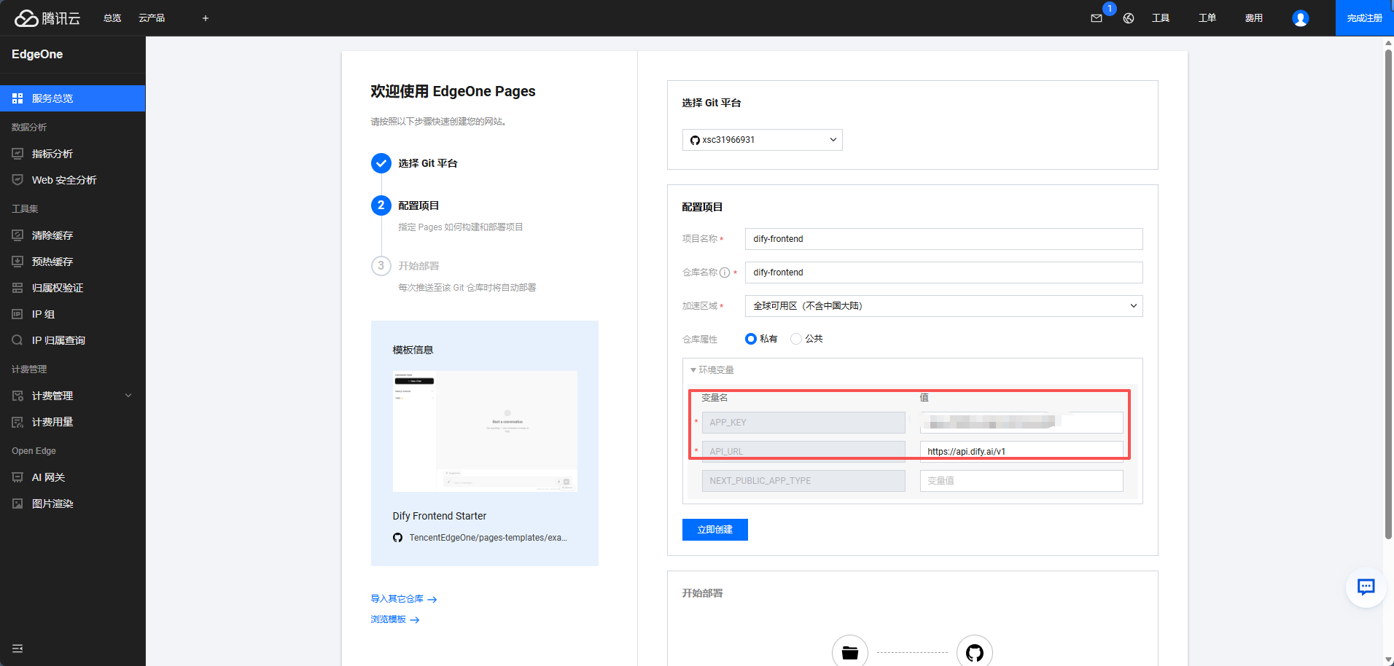1394x666 pixels.
Task: Click the NEXT_PUBLIC_APP_TYPE value field
Action: [1021, 481]
